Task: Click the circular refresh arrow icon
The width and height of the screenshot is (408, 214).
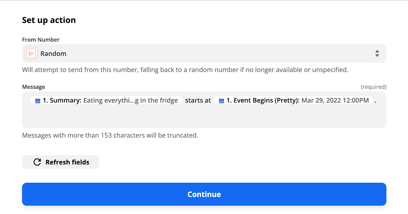Action: [37, 162]
